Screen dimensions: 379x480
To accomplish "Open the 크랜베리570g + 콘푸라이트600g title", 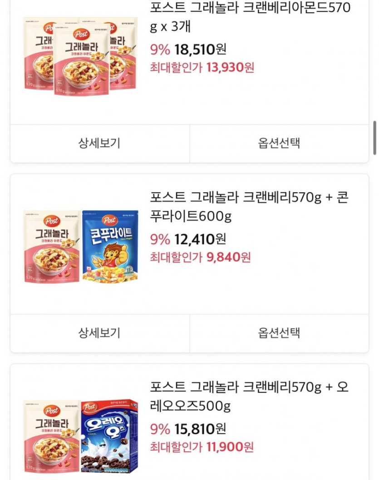I will pos(249,207).
